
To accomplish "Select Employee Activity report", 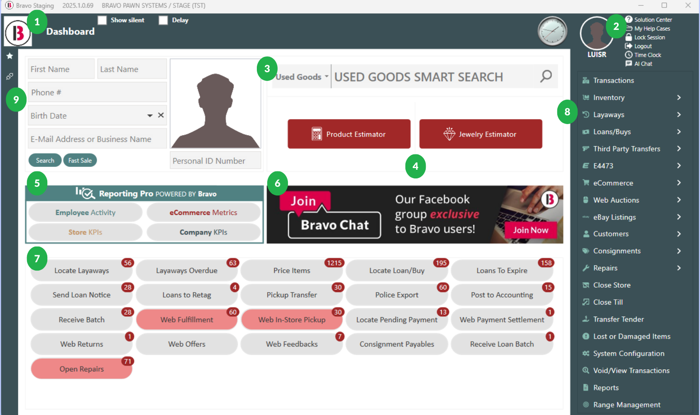I will (85, 212).
